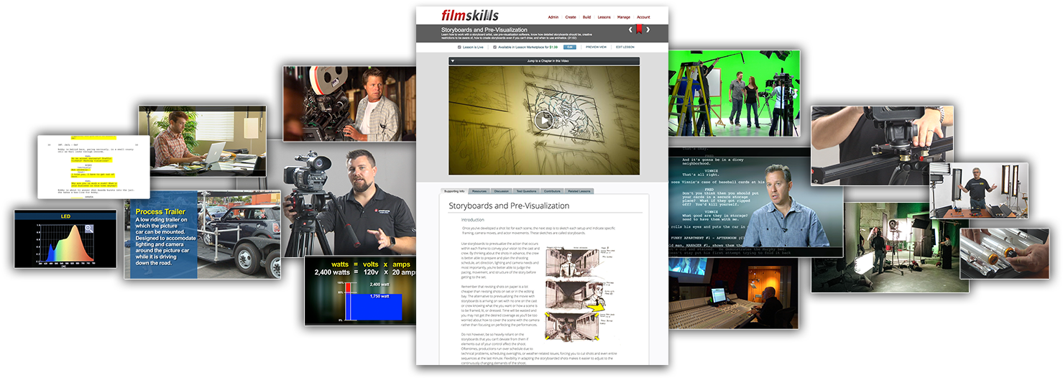
Task: Open the Create menu
Action: coord(571,17)
